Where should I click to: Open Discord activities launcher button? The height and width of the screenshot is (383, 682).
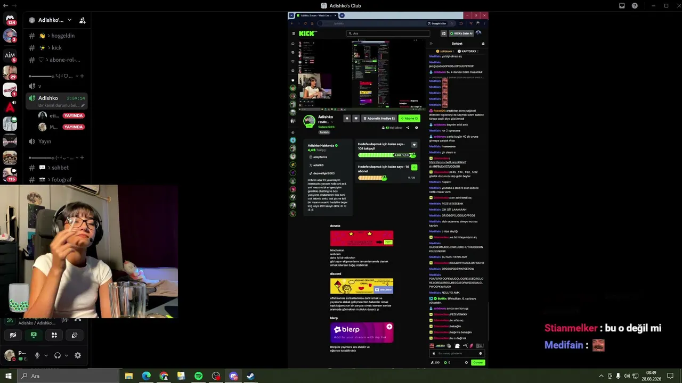tap(54, 335)
